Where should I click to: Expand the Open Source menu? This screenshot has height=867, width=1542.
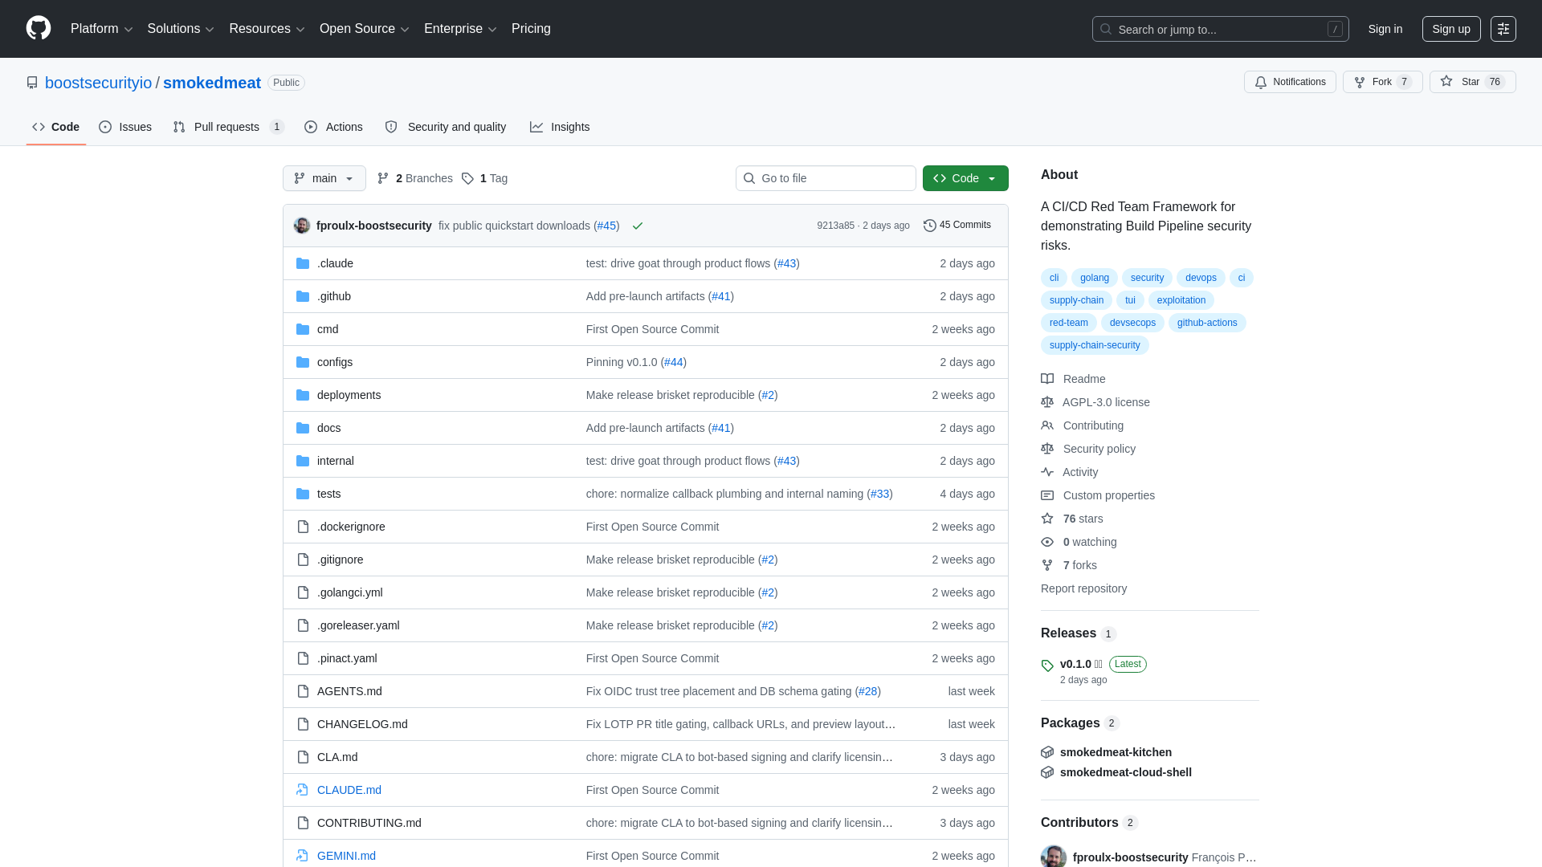(365, 29)
